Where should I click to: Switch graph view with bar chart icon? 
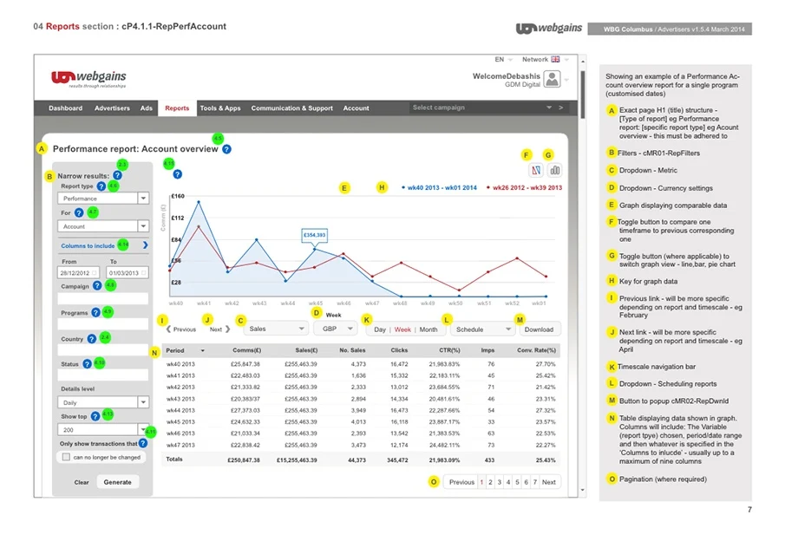(554, 171)
